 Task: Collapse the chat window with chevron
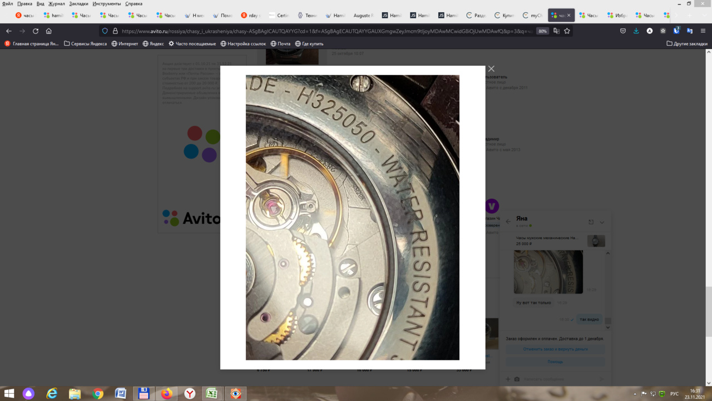602,222
